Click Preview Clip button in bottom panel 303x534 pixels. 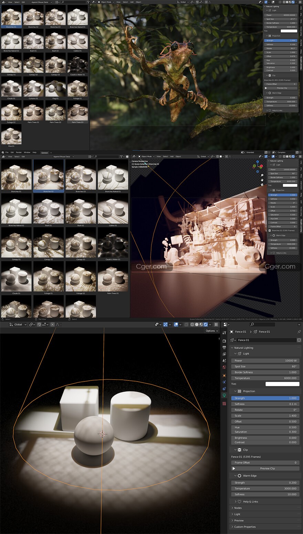coord(265,469)
